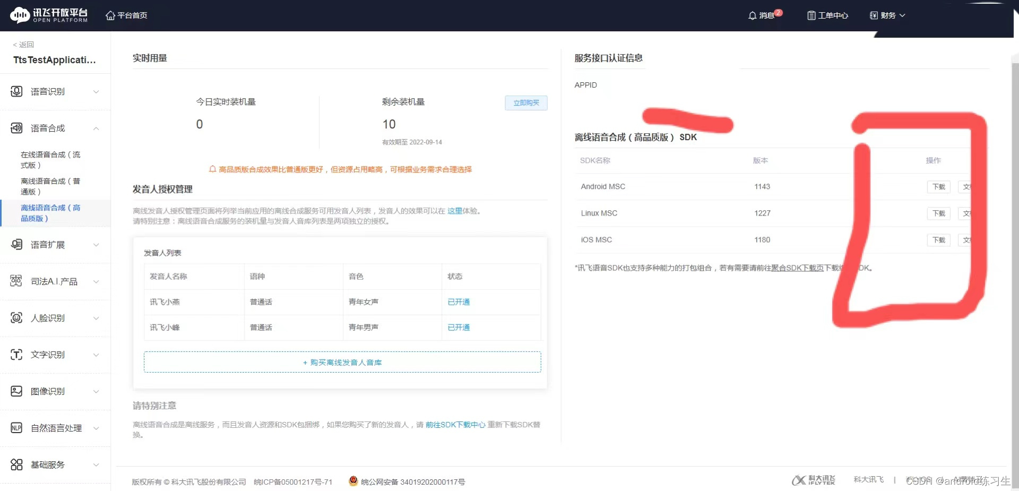Viewport: 1019px width, 491px height.
Task: Open the 聚合SDK下载页 link
Action: [798, 268]
